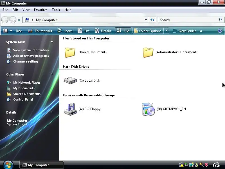The height and width of the screenshot is (169, 225).
Task: Go up one folder level arrow
Action: [19, 20]
